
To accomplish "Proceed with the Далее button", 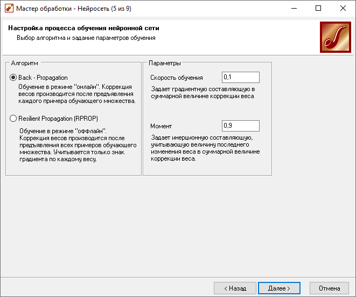I will (x=279, y=288).
